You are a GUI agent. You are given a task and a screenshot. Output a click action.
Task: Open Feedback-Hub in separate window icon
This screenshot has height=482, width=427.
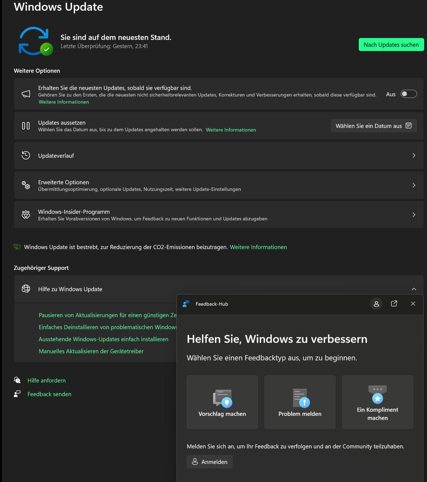tap(394, 304)
